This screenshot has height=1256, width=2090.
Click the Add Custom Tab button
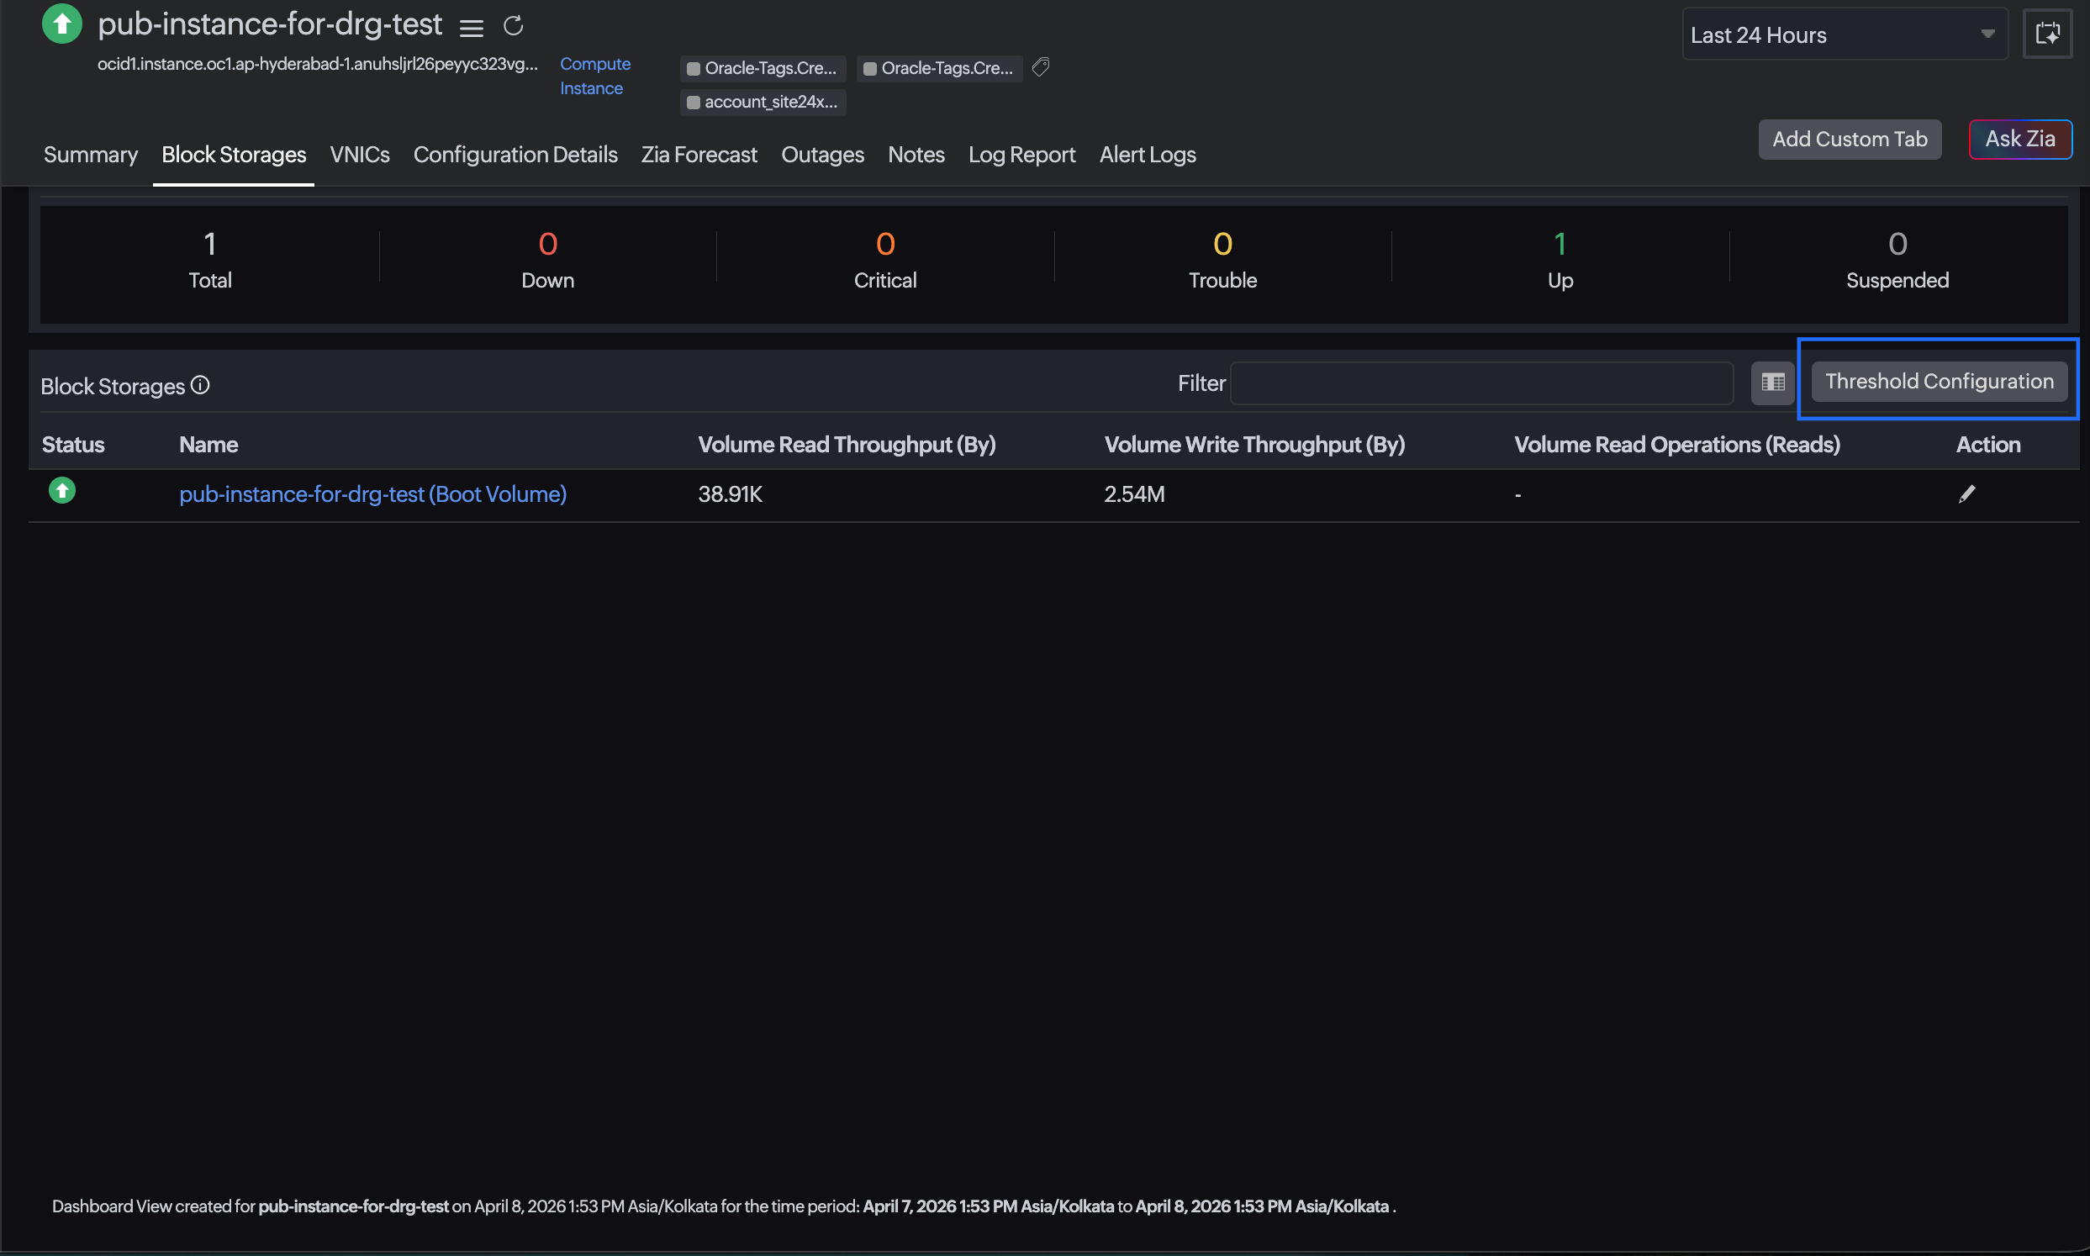(1850, 139)
